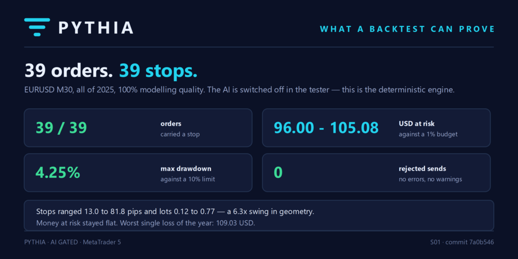
Task: Click the 'PYTHIA · AI GATED · MetaTrader 5' footer
Action: coord(73,242)
